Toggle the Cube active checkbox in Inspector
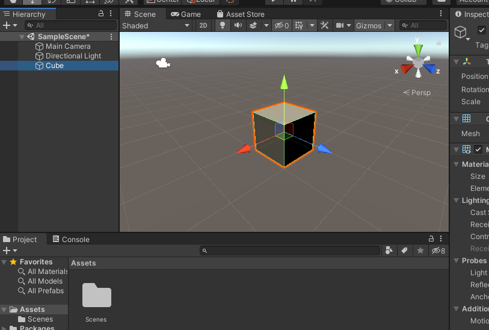 click(x=482, y=30)
